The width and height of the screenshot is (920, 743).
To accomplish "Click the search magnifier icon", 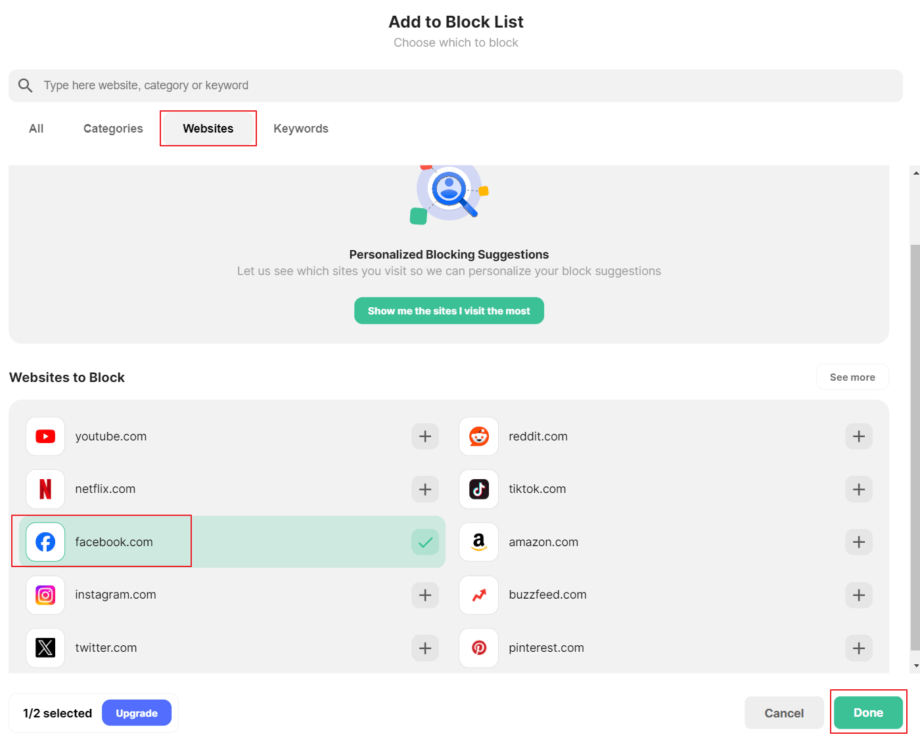I will (x=26, y=85).
